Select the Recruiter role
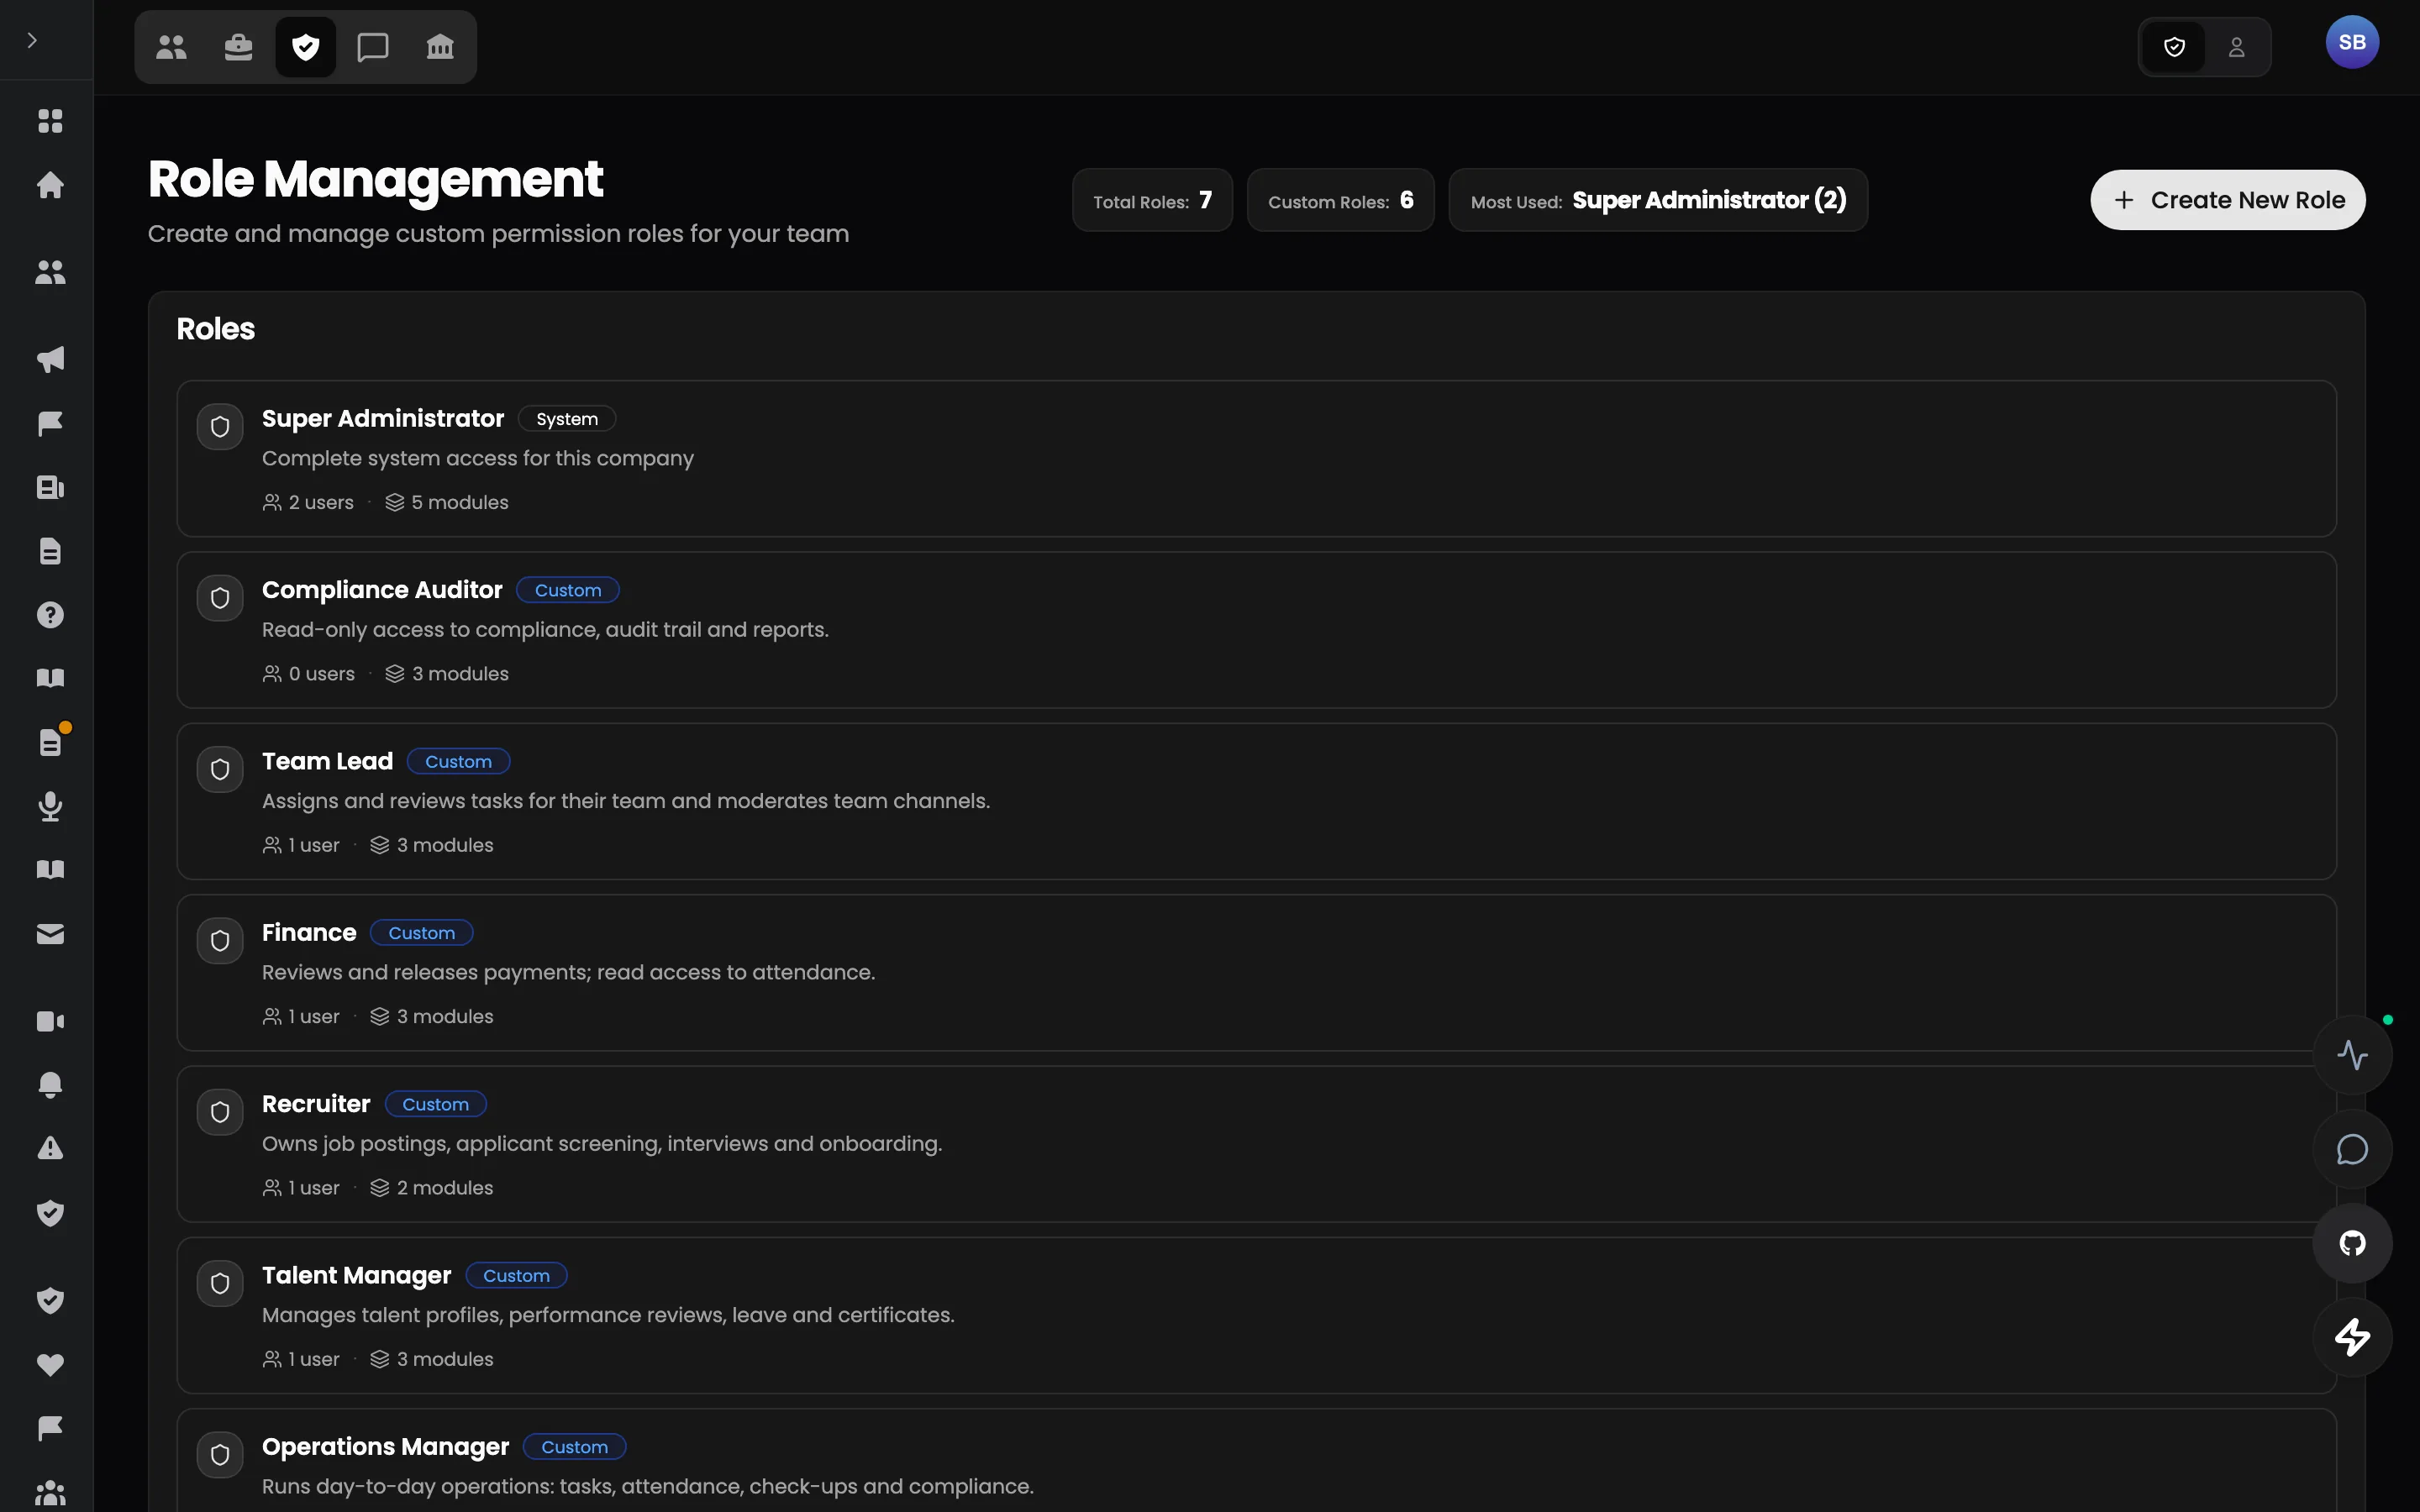This screenshot has width=2420, height=1512. pyautogui.click(x=1256, y=1144)
